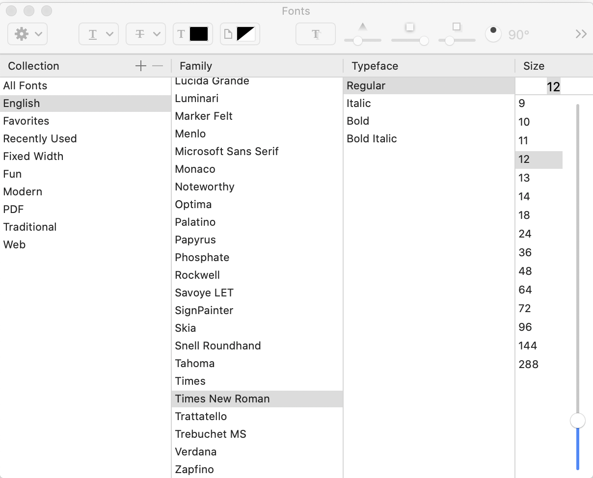Screen dimensions: 593x478
Task: Click the font size input field
Action: (x=554, y=87)
